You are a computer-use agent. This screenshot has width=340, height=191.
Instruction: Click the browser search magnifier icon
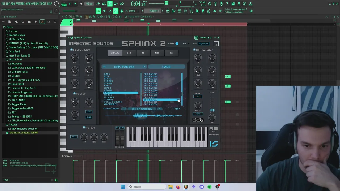(x=56, y=180)
